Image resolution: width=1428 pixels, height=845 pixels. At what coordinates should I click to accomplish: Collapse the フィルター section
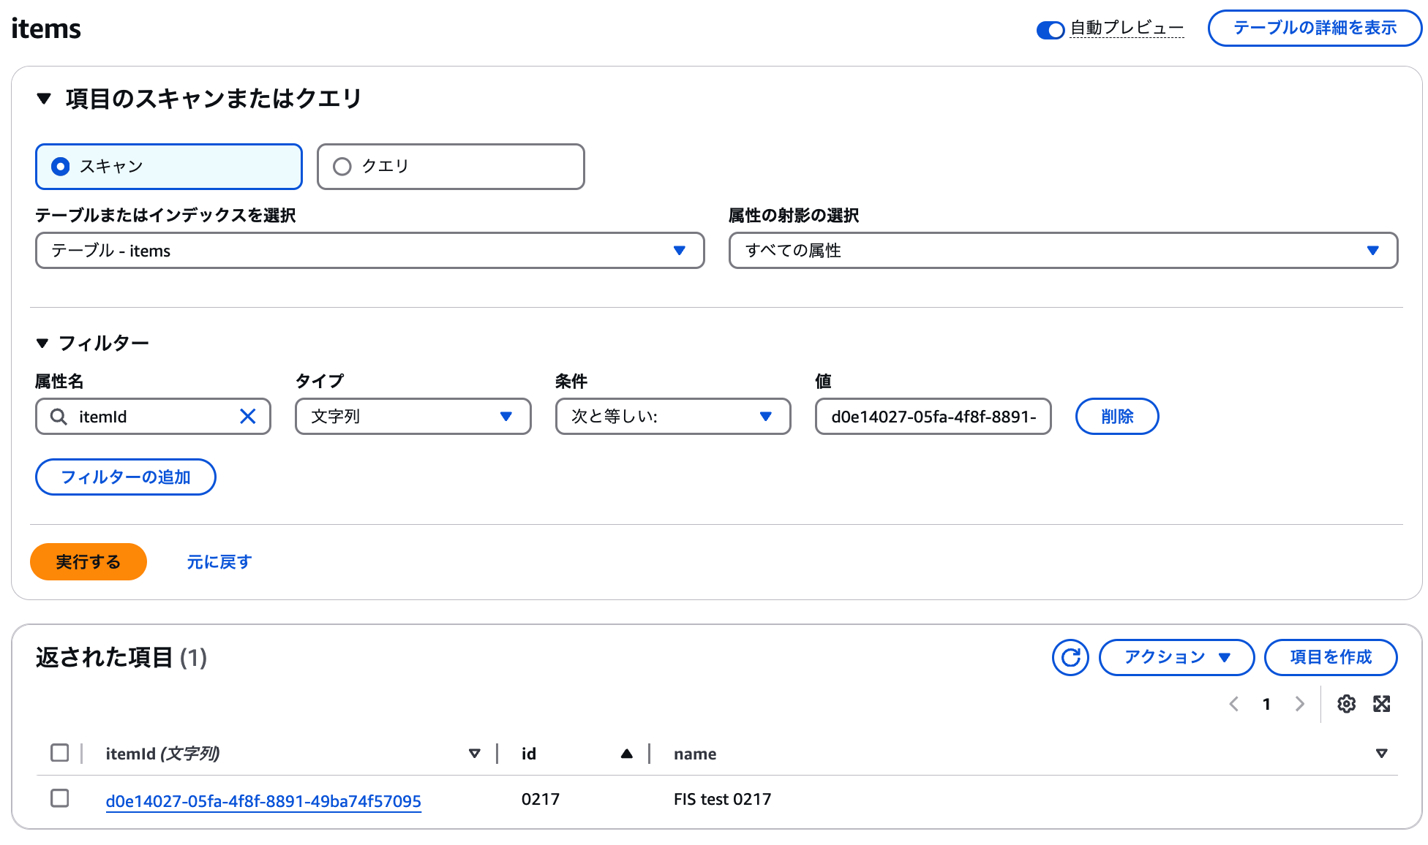pos(42,343)
